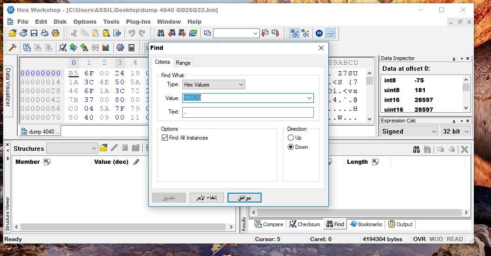Clear results with X icon in Results panel
The width and height of the screenshot is (491, 256).
pos(465,149)
